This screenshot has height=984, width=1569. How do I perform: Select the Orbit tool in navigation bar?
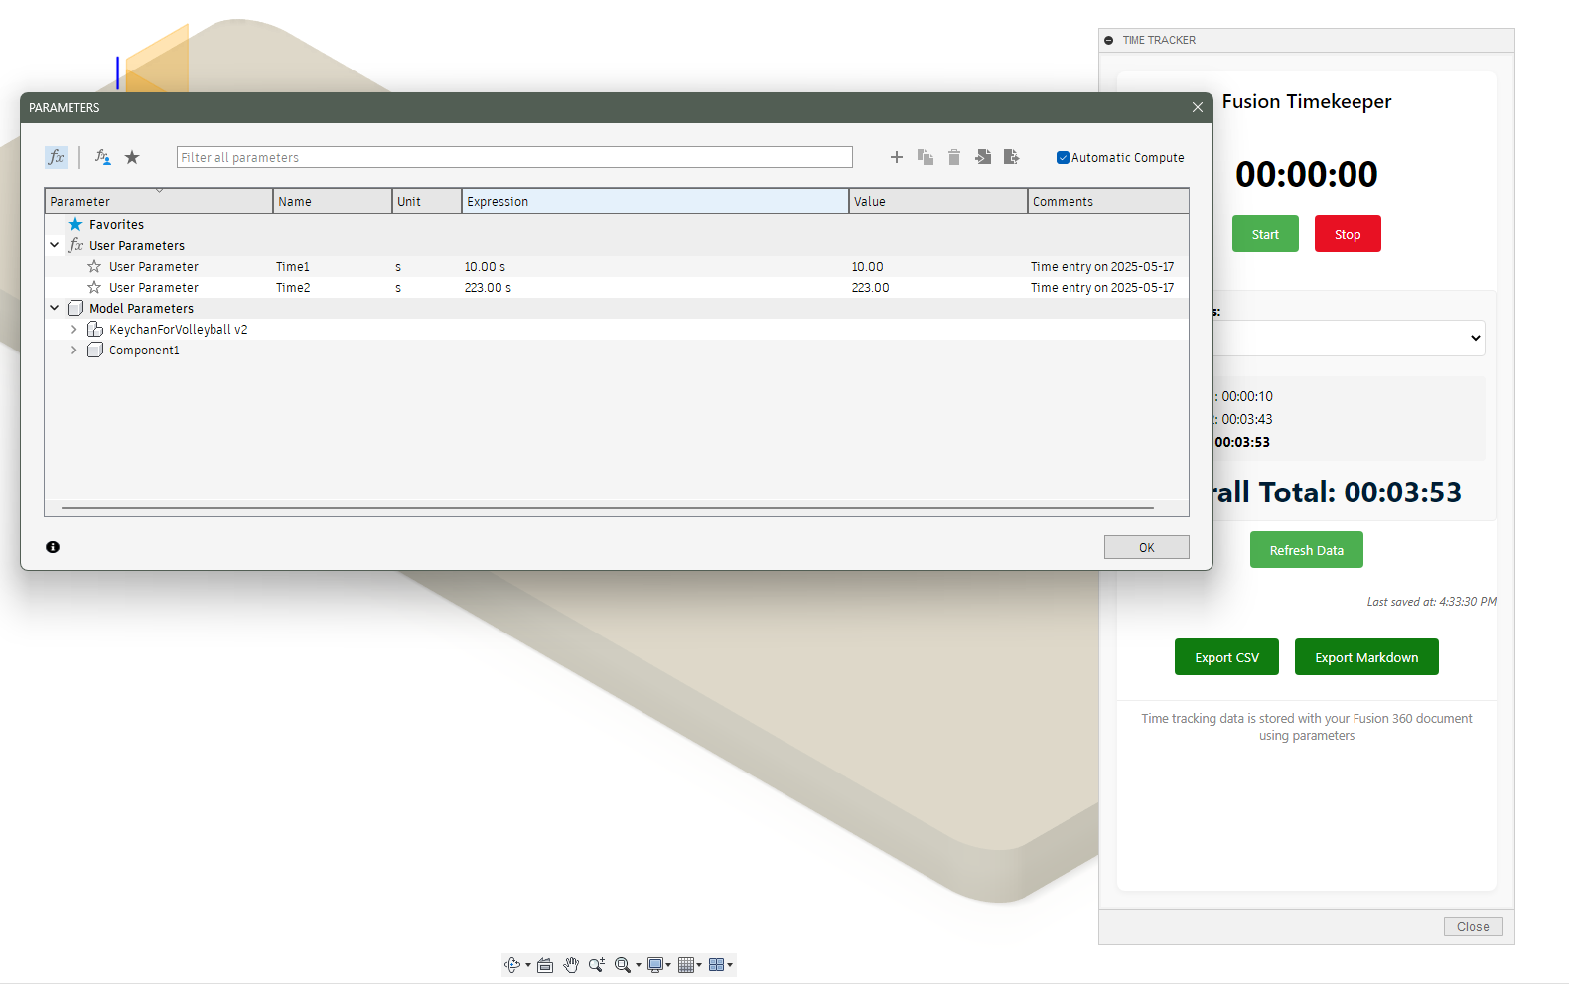[x=512, y=965]
